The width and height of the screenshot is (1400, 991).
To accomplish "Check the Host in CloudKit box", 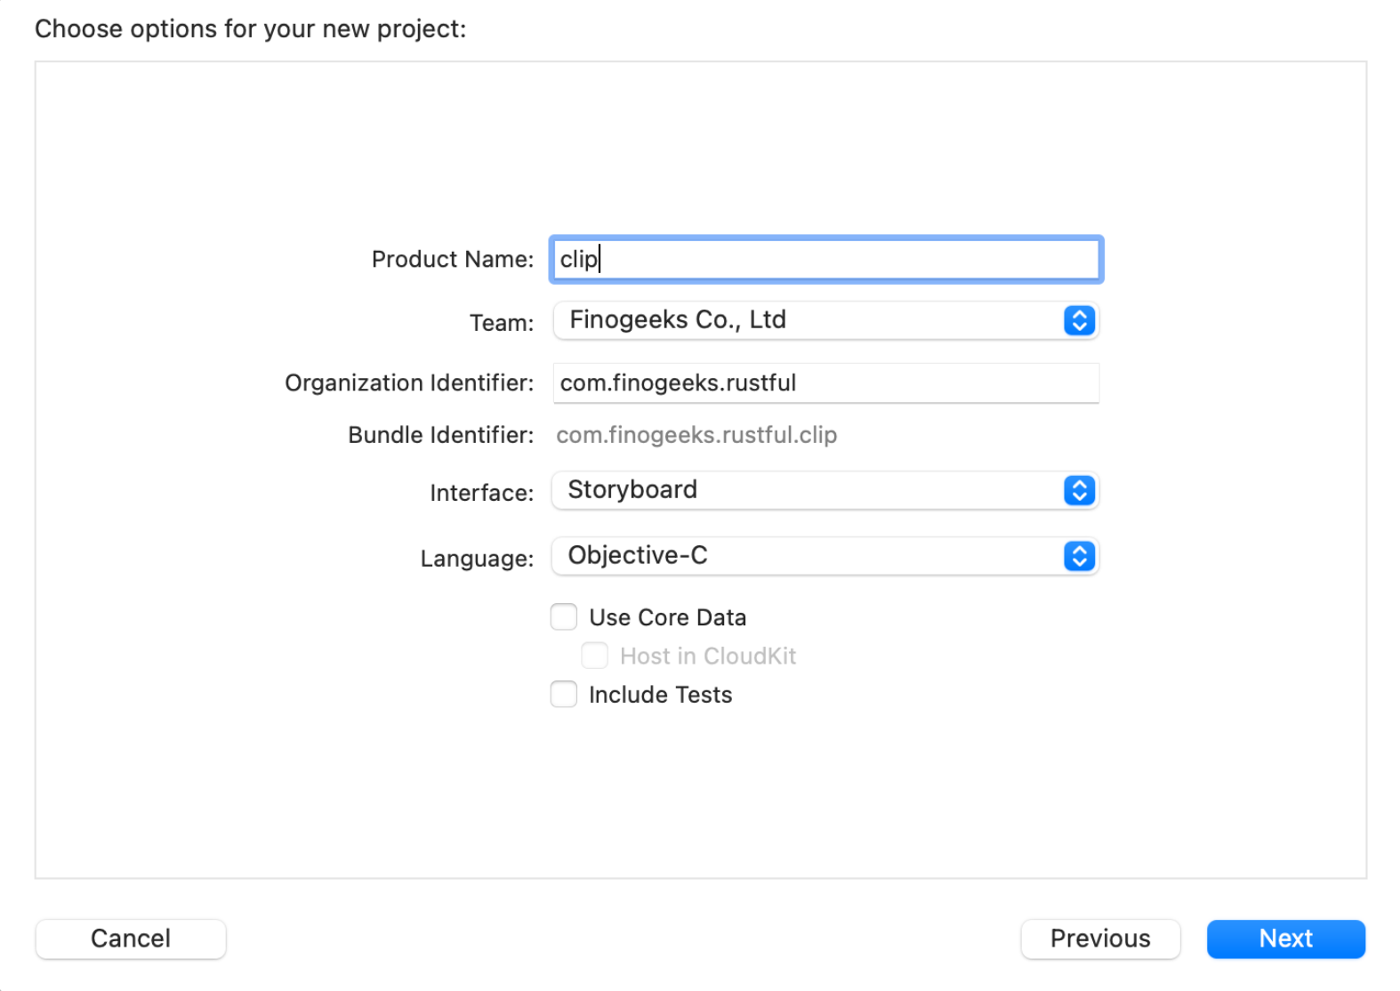I will [594, 656].
